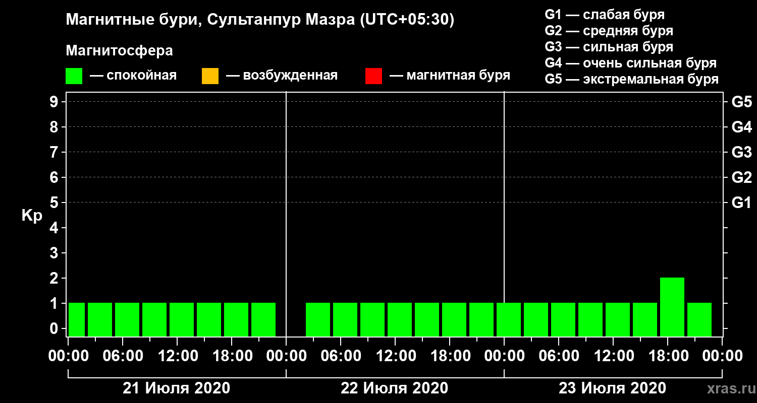Click the G1 right-axis label
The height and width of the screenshot is (403, 757).
[x=741, y=203]
